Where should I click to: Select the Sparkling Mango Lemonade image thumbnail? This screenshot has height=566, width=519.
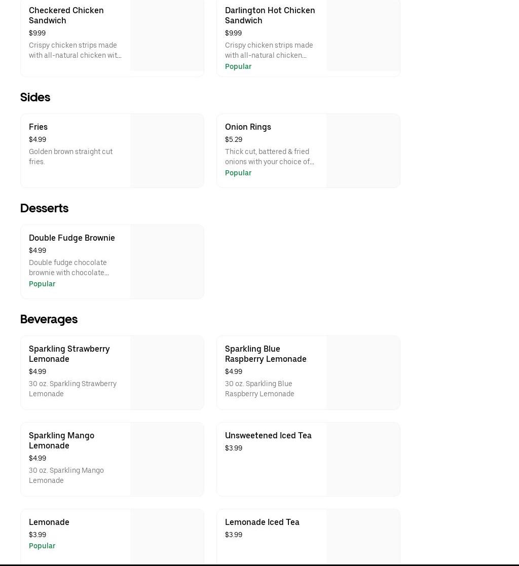click(x=167, y=459)
